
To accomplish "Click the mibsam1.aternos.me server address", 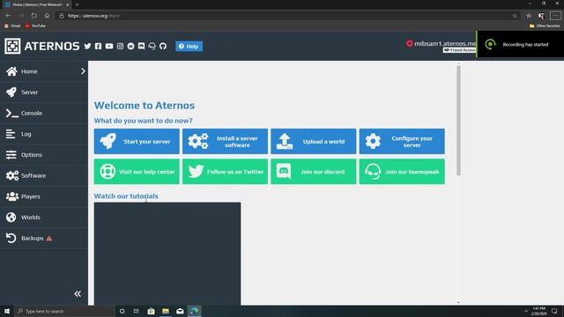I will 444,43.
